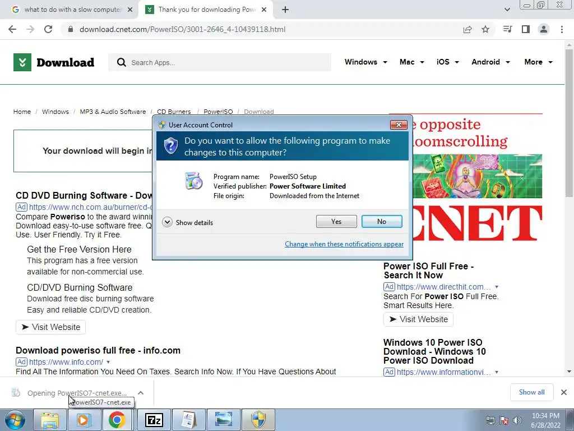Screen dimensions: 574x431
Task: Expand the directhit.com ad options arrow
Action: tap(497, 287)
